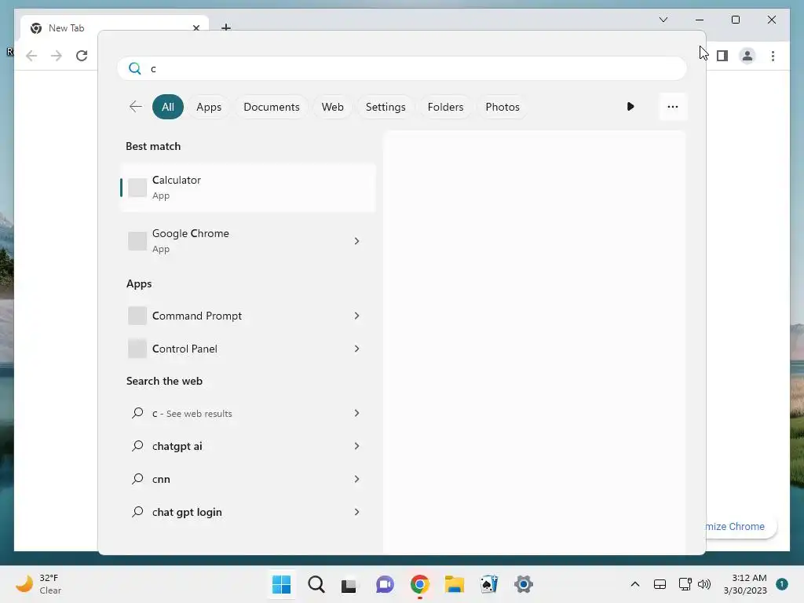
Task: Expand Control Panel details chevron
Action: point(357,349)
